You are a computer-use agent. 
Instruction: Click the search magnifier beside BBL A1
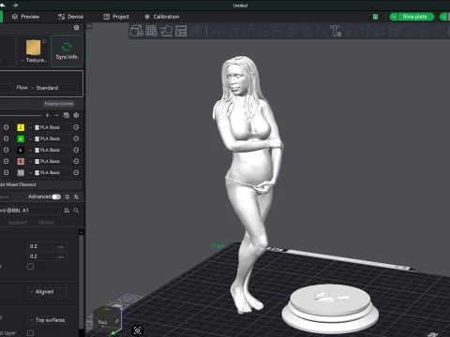point(76,211)
